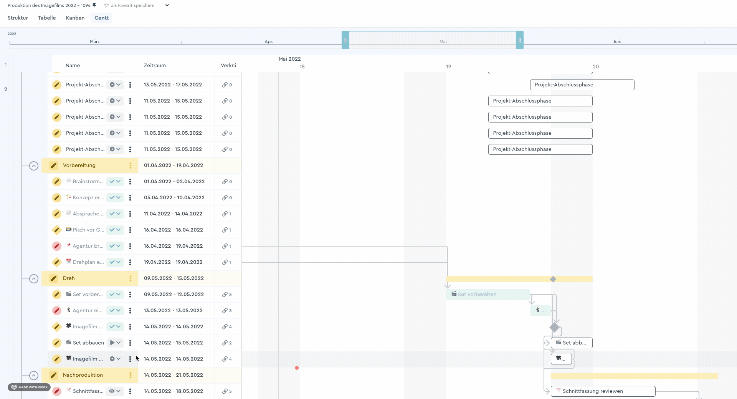Image resolution: width=737 pixels, height=399 pixels.
Task: Click the link icon in Set vorbereiten row
Action: click(x=225, y=295)
